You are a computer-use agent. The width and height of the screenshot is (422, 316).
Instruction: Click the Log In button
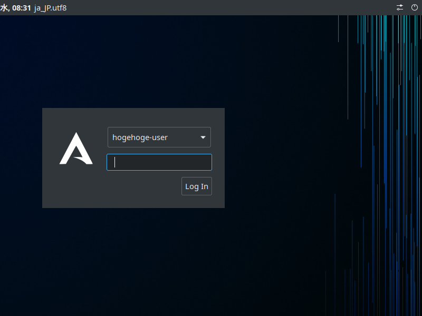[196, 186]
